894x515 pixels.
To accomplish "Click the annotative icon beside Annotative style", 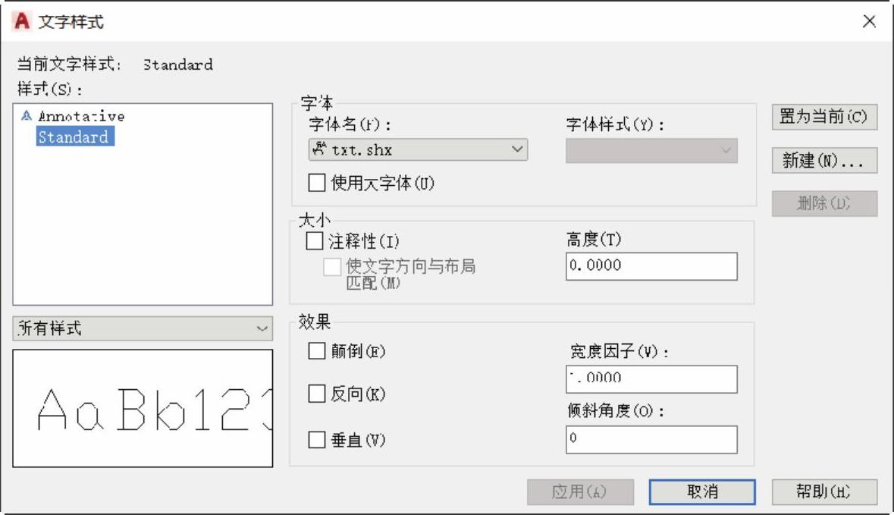I will pos(27,116).
